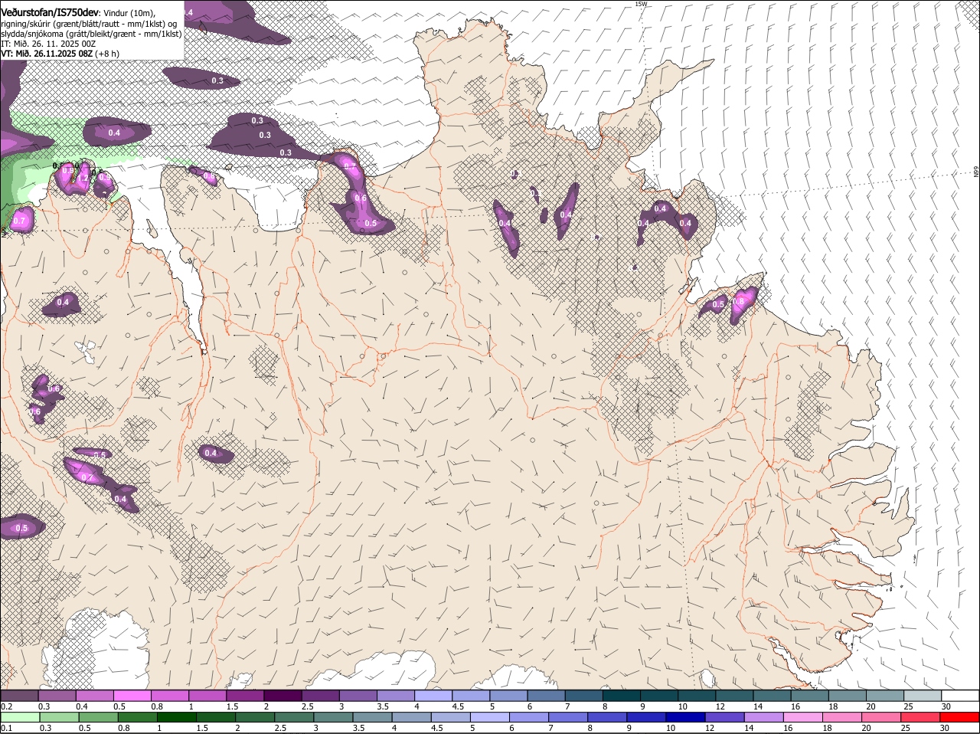Screen dimensions: 980x734
Task: Pick the green rain swatch between 0.5 and 0.8
Action: click(98, 717)
